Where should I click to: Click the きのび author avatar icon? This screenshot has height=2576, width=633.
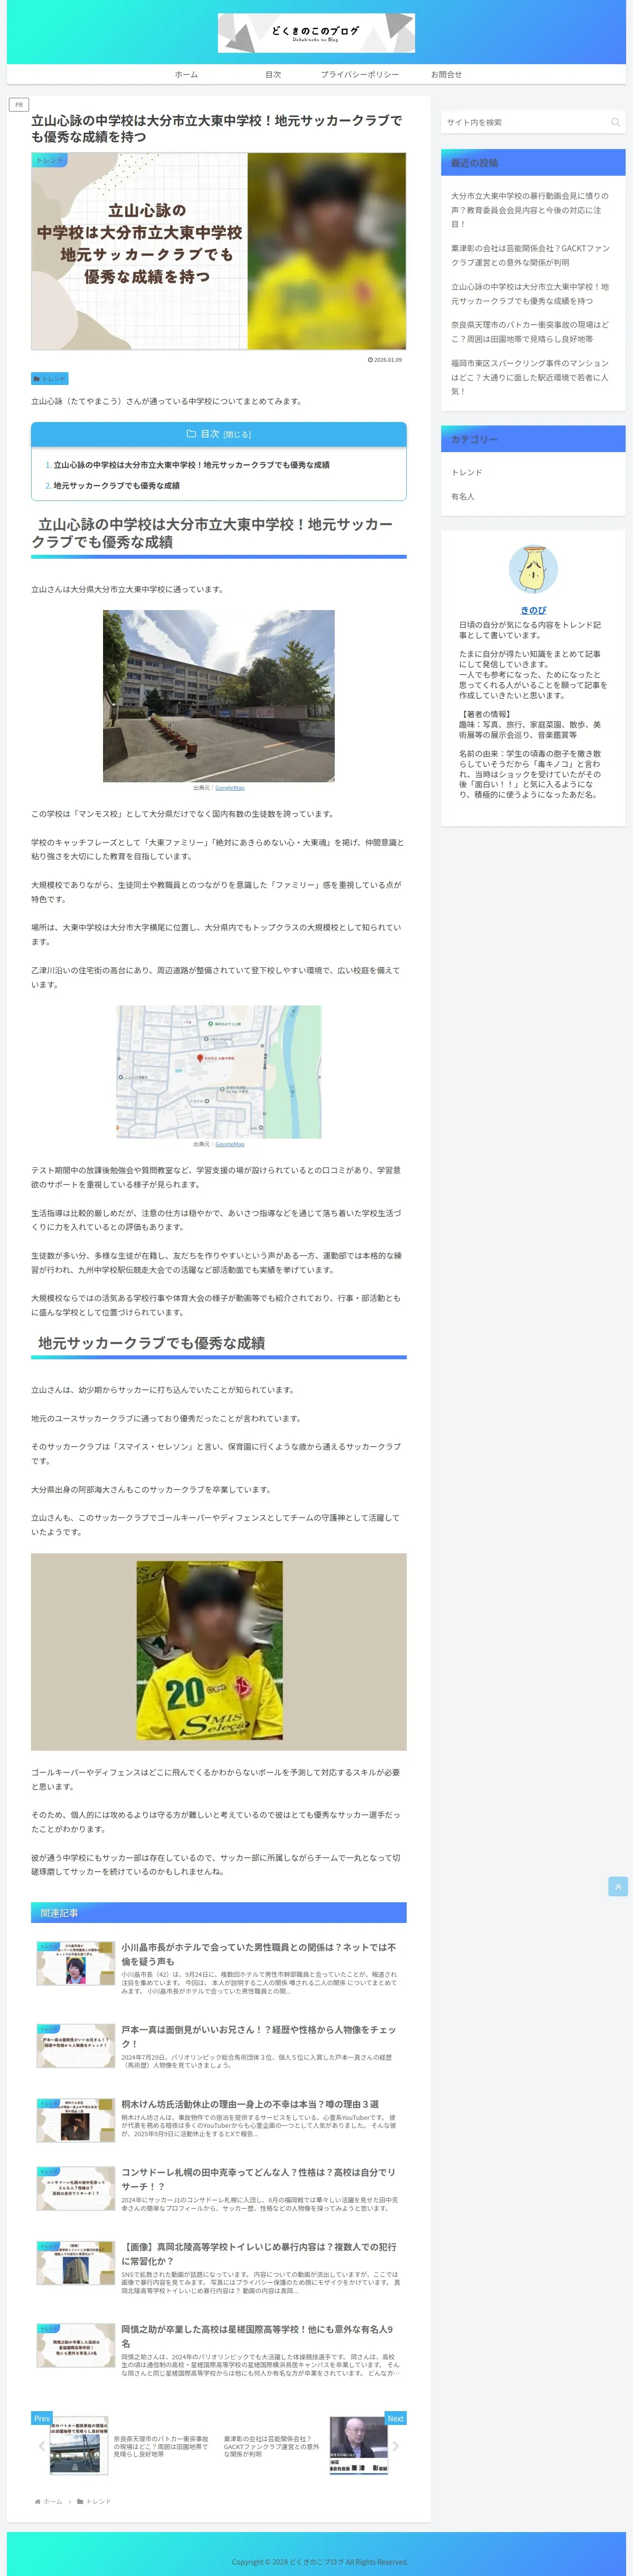[x=533, y=570]
